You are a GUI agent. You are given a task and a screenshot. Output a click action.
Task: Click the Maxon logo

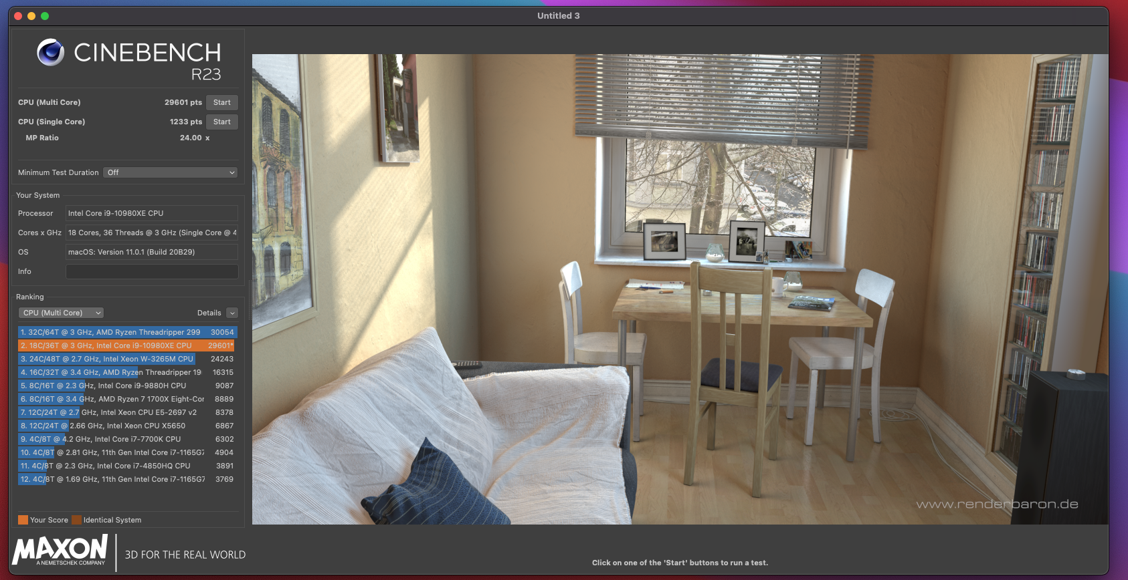[60, 551]
